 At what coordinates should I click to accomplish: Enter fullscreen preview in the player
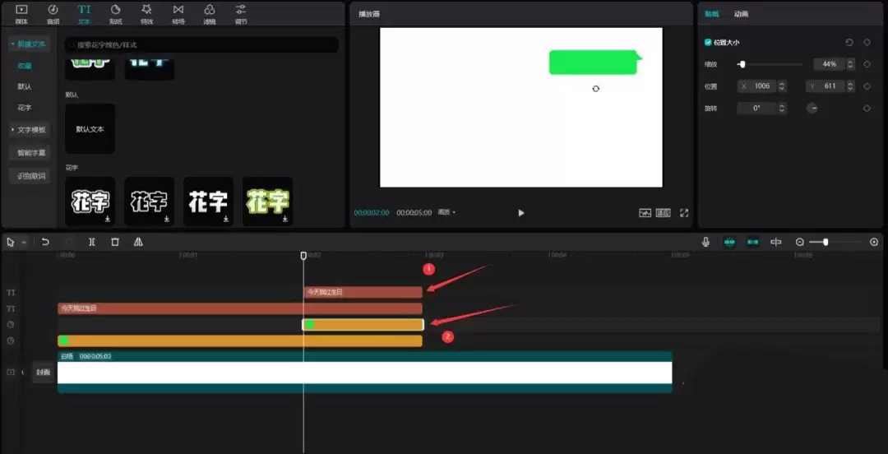[683, 213]
